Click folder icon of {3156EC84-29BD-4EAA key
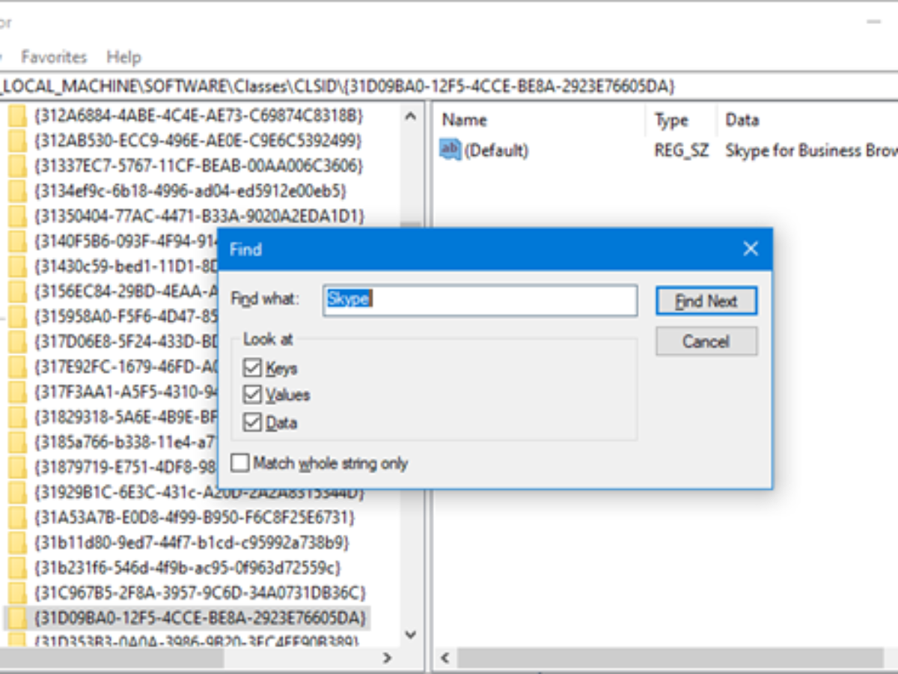 point(17,292)
